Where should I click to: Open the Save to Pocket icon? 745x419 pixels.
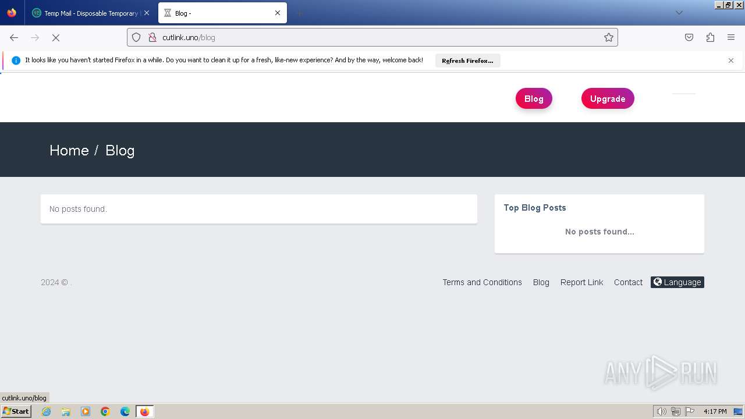point(689,37)
